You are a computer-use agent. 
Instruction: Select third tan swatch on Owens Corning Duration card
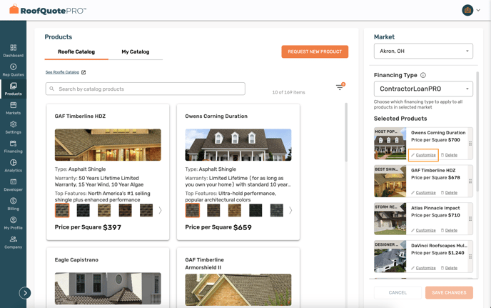tap(235, 210)
